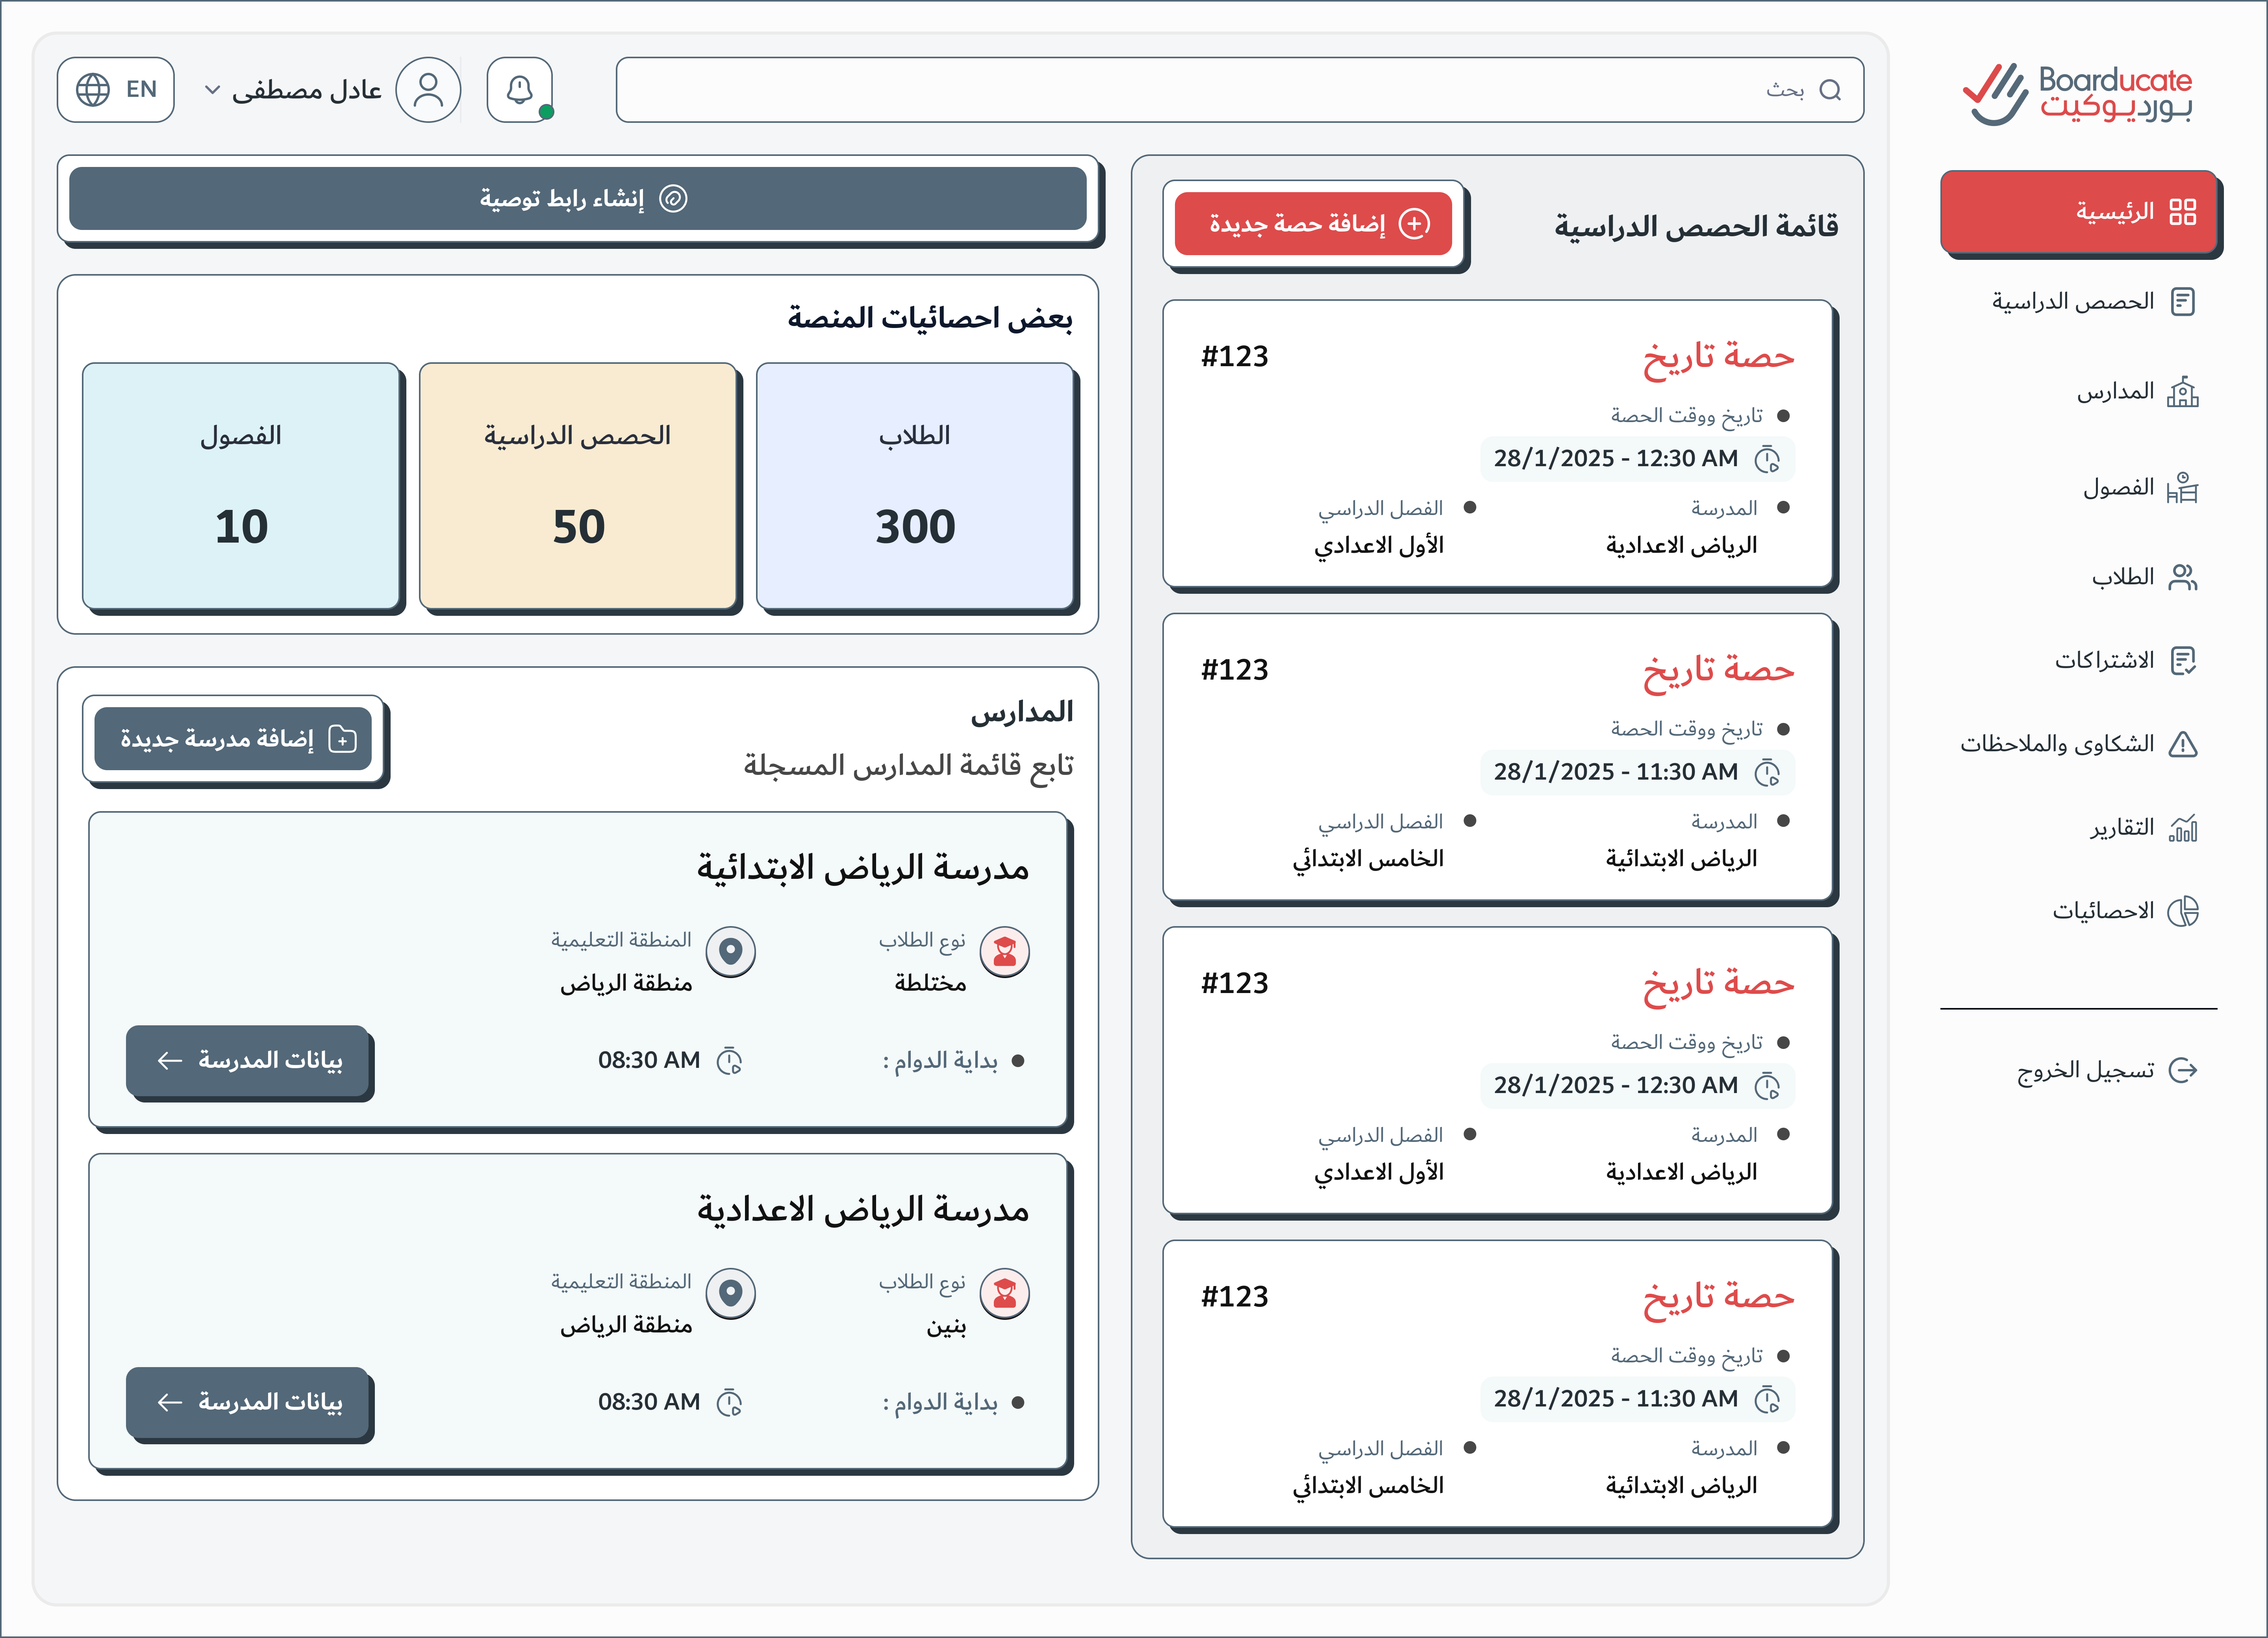
Task: Click 28/1/2025 - 12:30 AM in third lesson card
Action: tap(1616, 1086)
